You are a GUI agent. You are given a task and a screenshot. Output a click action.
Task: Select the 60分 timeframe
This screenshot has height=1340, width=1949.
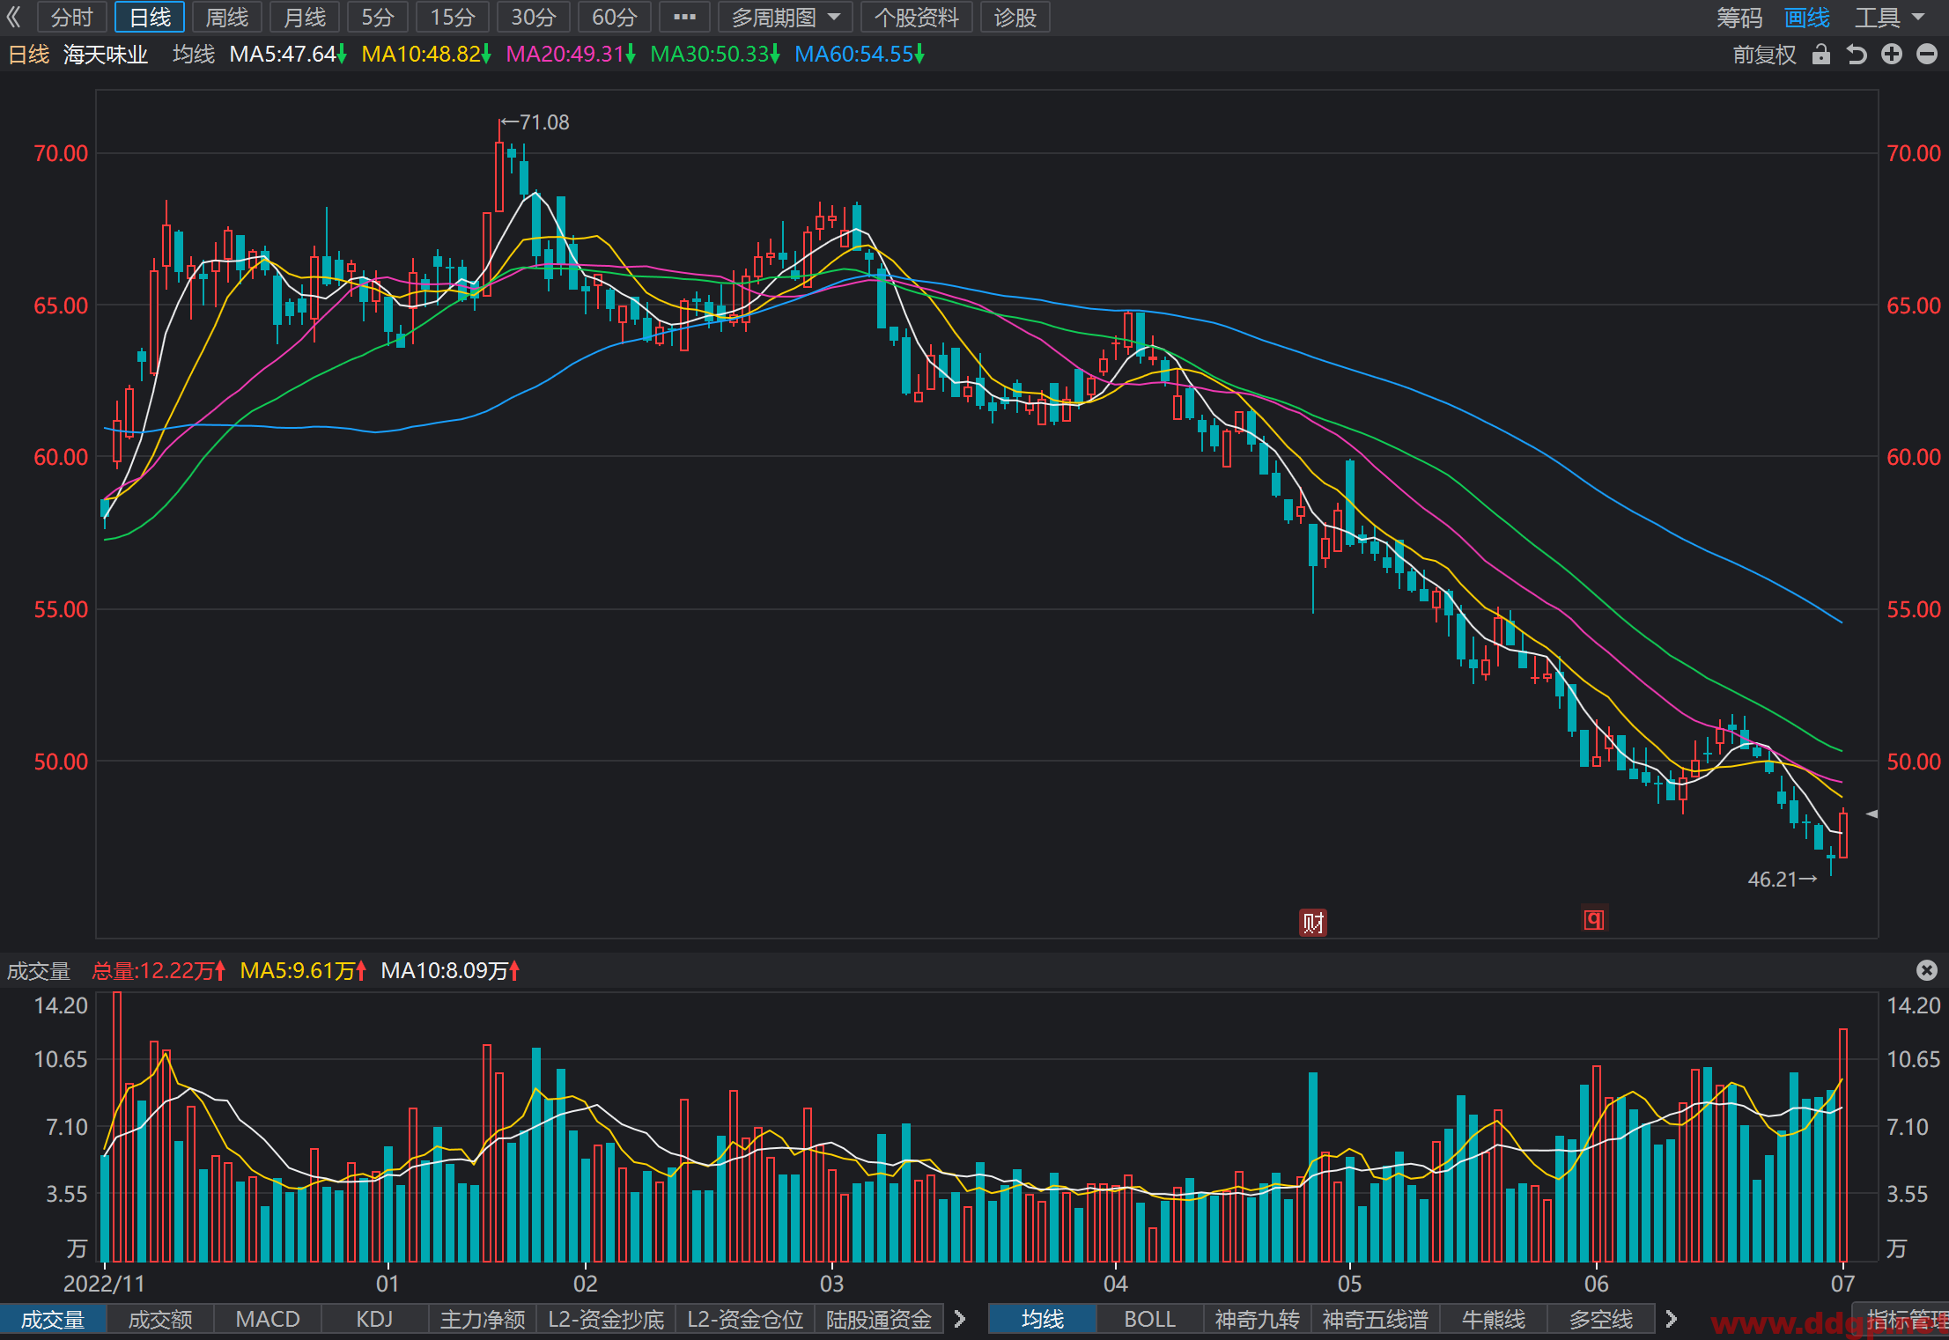pyautogui.click(x=614, y=17)
